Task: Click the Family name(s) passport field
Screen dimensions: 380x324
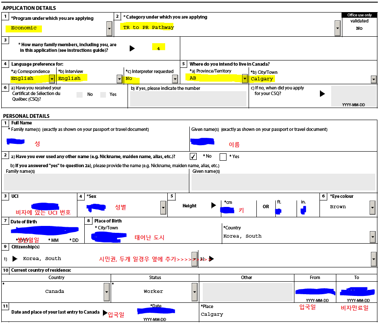Action: (x=96, y=141)
